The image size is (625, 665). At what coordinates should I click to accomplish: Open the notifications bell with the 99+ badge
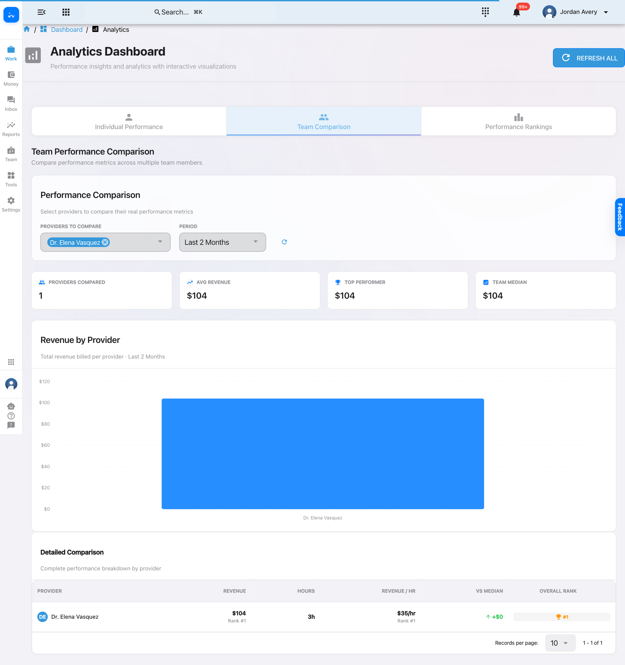point(516,12)
